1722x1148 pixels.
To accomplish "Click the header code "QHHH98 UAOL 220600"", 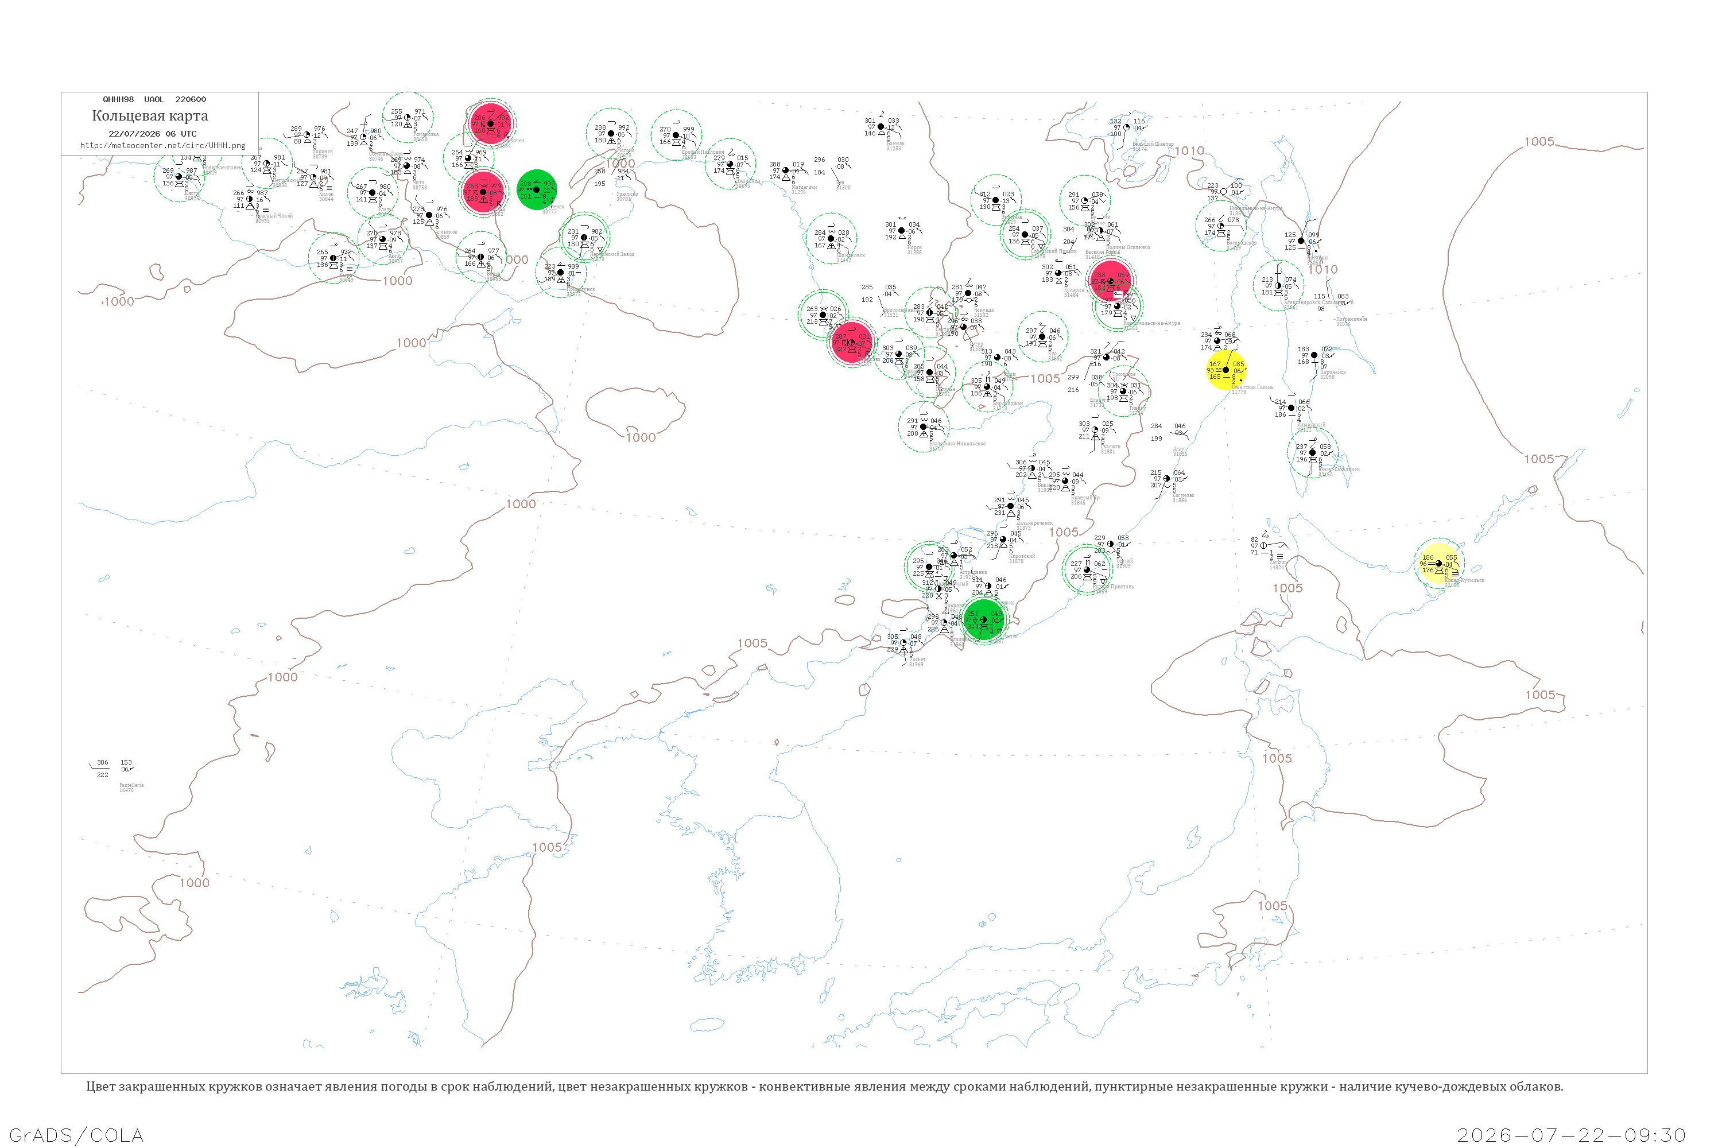I will (154, 99).
